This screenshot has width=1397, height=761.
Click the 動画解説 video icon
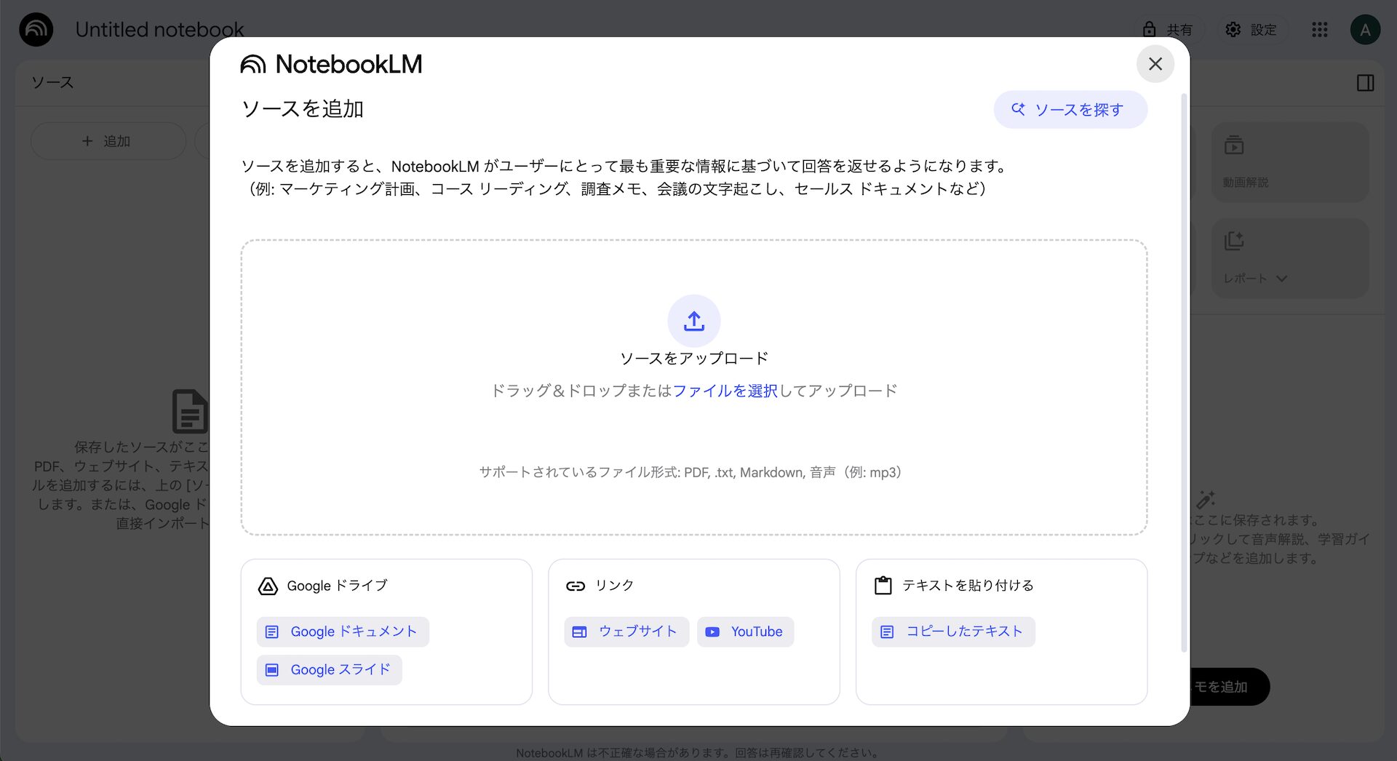[1234, 145]
